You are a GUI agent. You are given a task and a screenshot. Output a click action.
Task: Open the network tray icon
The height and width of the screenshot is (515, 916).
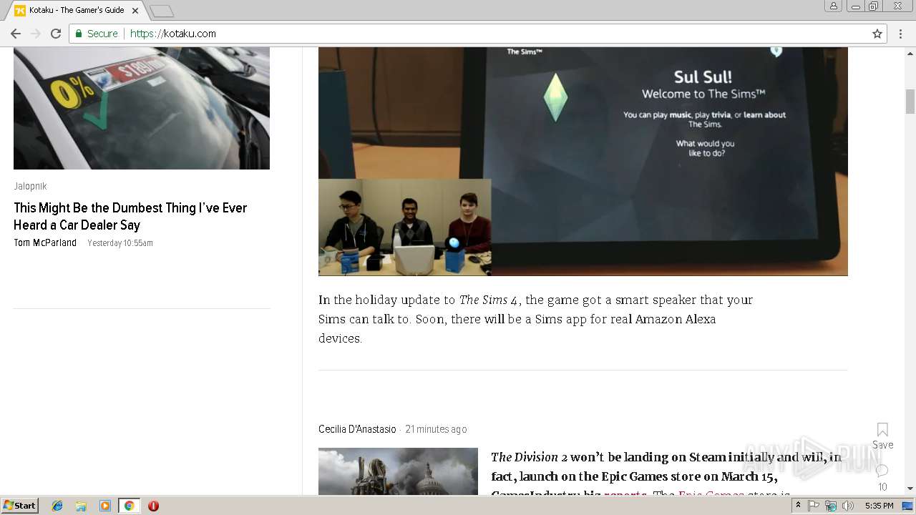(831, 506)
